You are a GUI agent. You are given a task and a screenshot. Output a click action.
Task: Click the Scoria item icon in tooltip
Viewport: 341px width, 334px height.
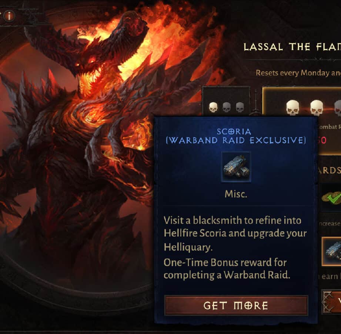pyautogui.click(x=236, y=167)
